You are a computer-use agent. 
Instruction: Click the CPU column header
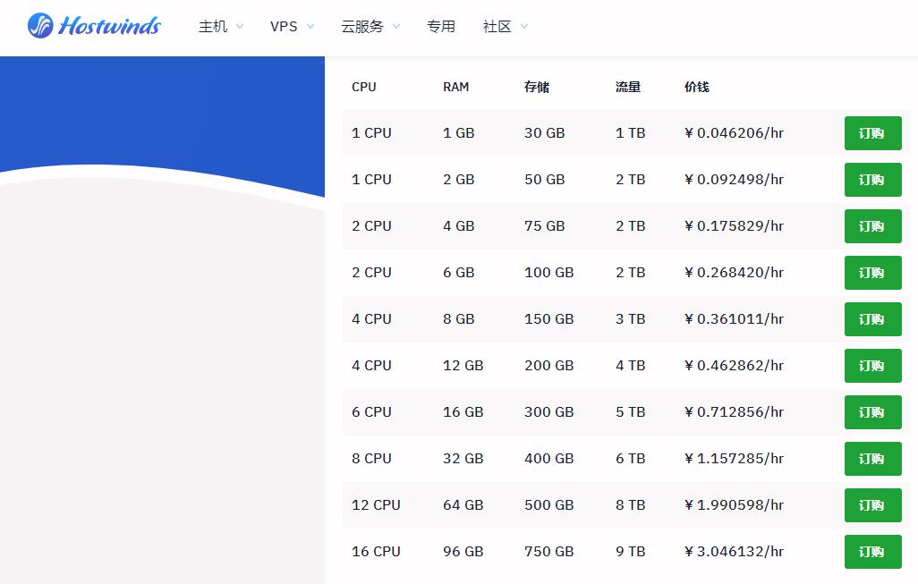tap(364, 87)
